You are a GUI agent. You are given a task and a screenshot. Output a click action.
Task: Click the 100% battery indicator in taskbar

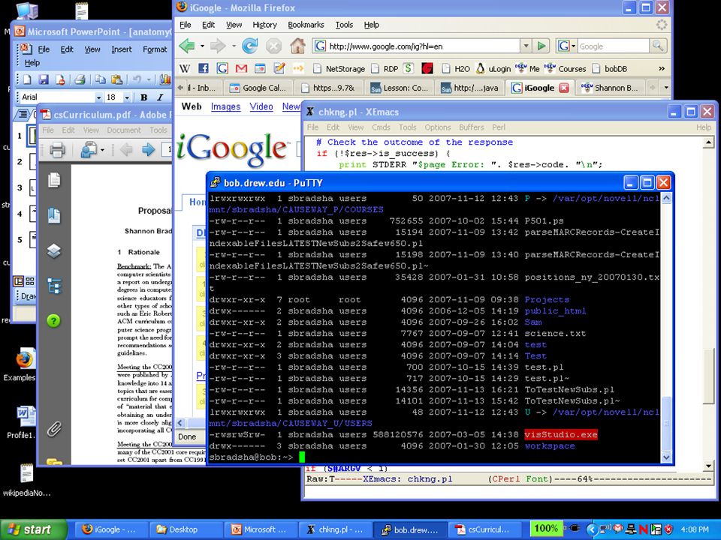546,529
